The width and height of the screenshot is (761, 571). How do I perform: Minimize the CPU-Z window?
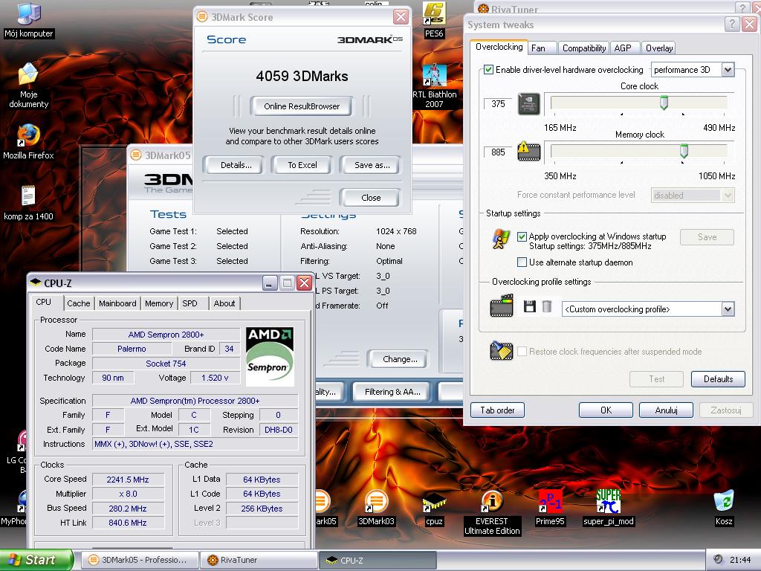(x=270, y=283)
